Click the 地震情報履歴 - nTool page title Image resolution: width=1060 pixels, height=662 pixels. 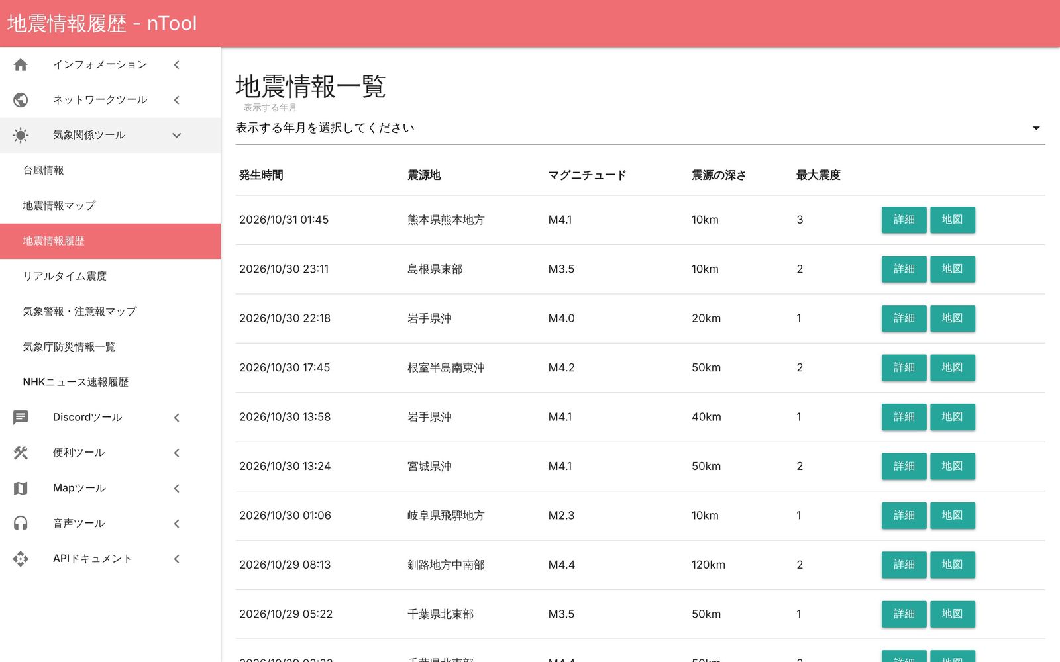(102, 23)
